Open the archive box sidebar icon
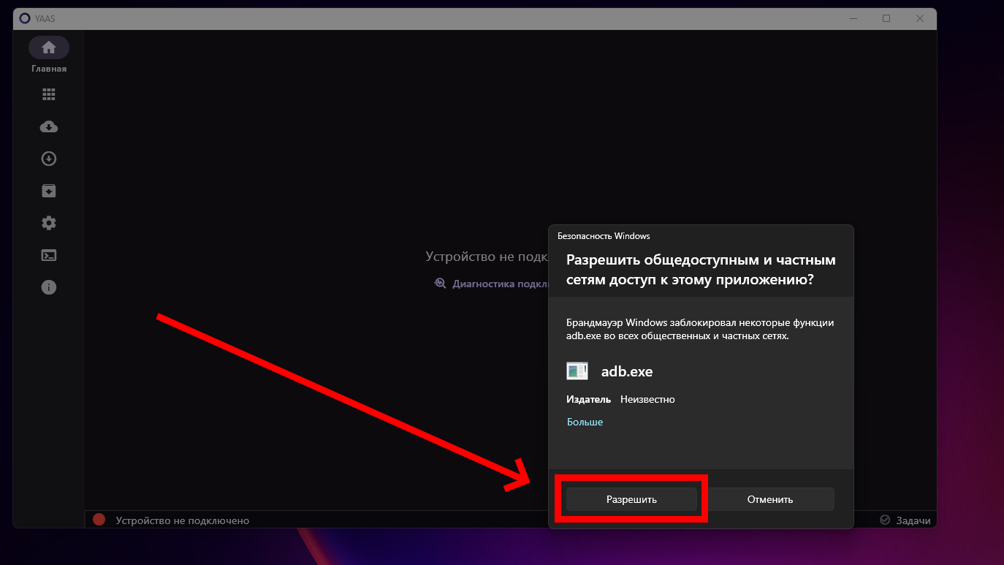The image size is (1004, 565). pos(49,191)
